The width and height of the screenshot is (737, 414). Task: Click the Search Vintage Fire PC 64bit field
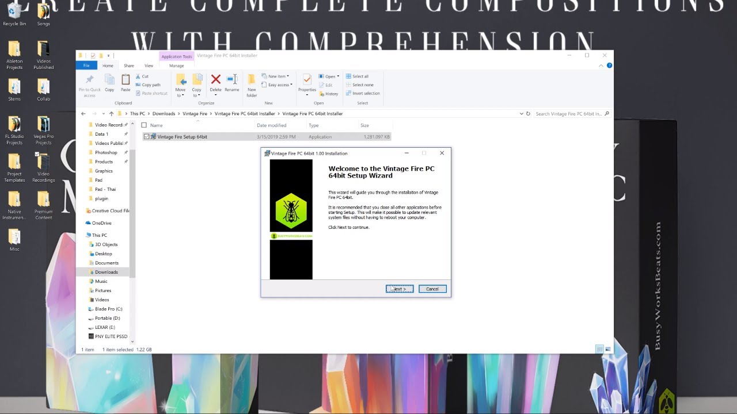[572, 114]
